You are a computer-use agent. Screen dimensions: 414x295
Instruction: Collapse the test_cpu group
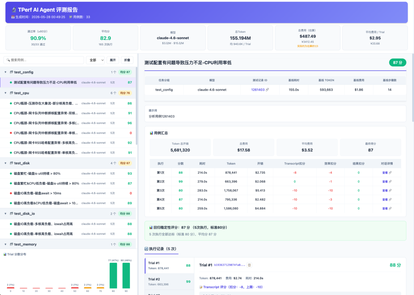(5, 93)
